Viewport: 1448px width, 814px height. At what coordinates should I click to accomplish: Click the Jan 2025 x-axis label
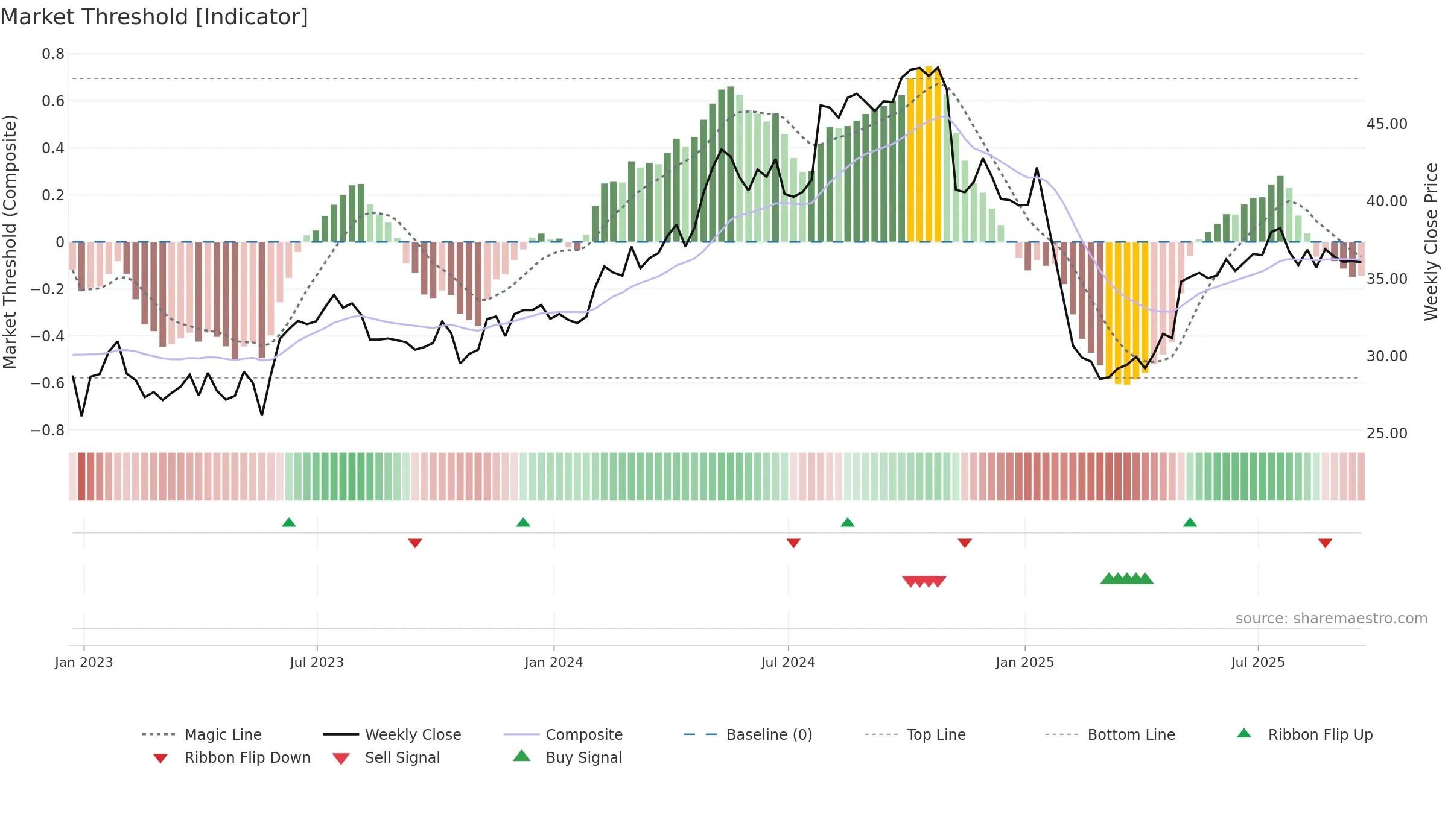click(1025, 663)
